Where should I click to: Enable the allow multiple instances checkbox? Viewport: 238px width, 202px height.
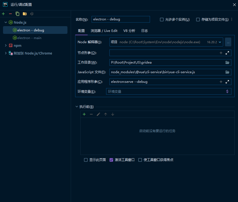coord(162,20)
